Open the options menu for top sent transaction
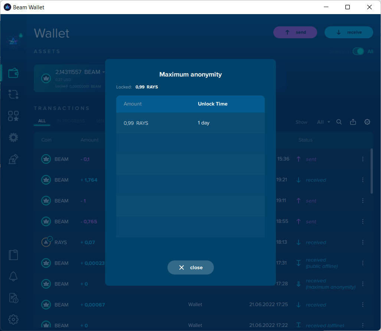This screenshot has width=381, height=331. coord(363,159)
